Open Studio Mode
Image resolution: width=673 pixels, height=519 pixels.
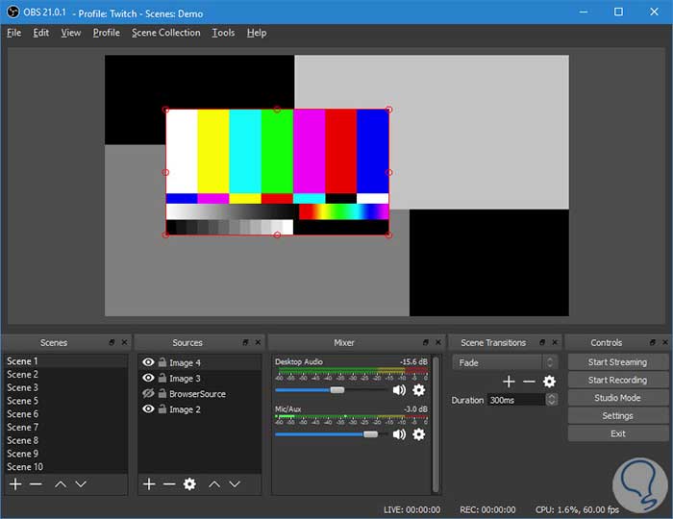[x=617, y=398]
